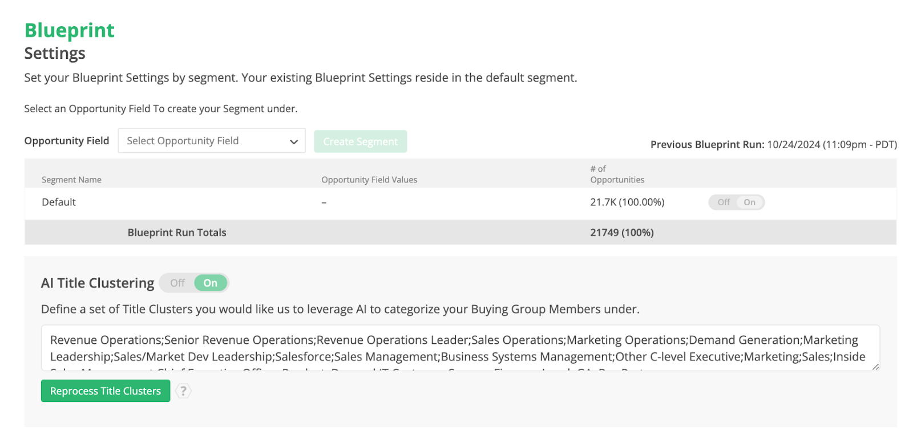Select the Default segment row name
Viewport: 913px width, 447px height.
click(x=59, y=202)
